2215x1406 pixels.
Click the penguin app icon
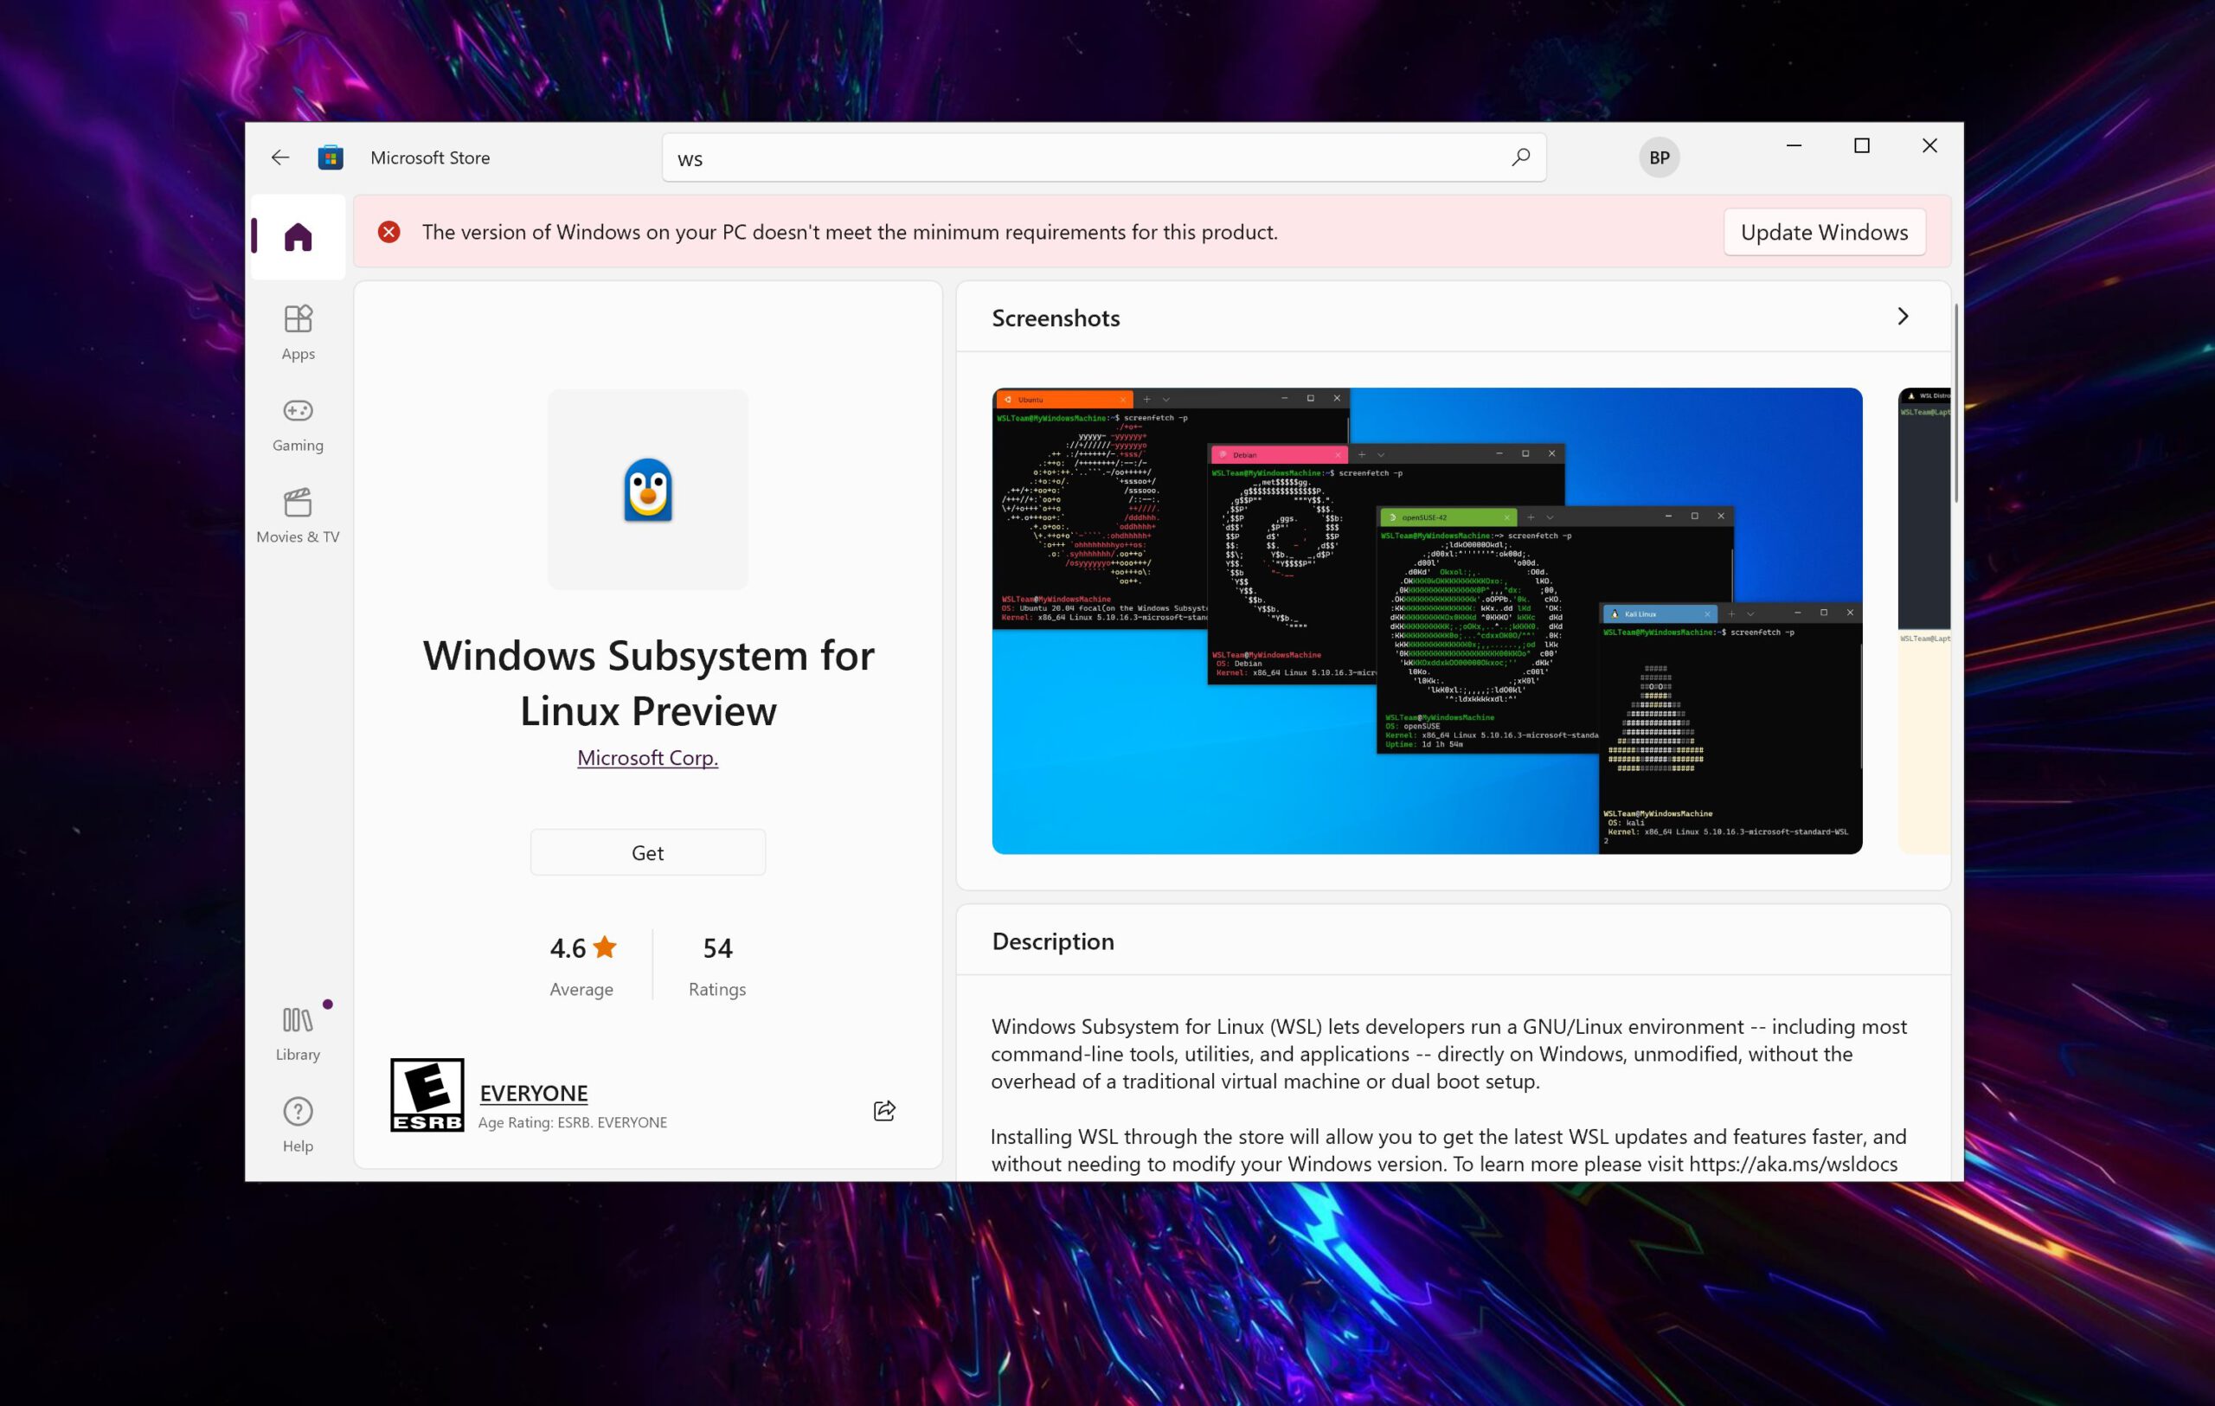coord(647,489)
